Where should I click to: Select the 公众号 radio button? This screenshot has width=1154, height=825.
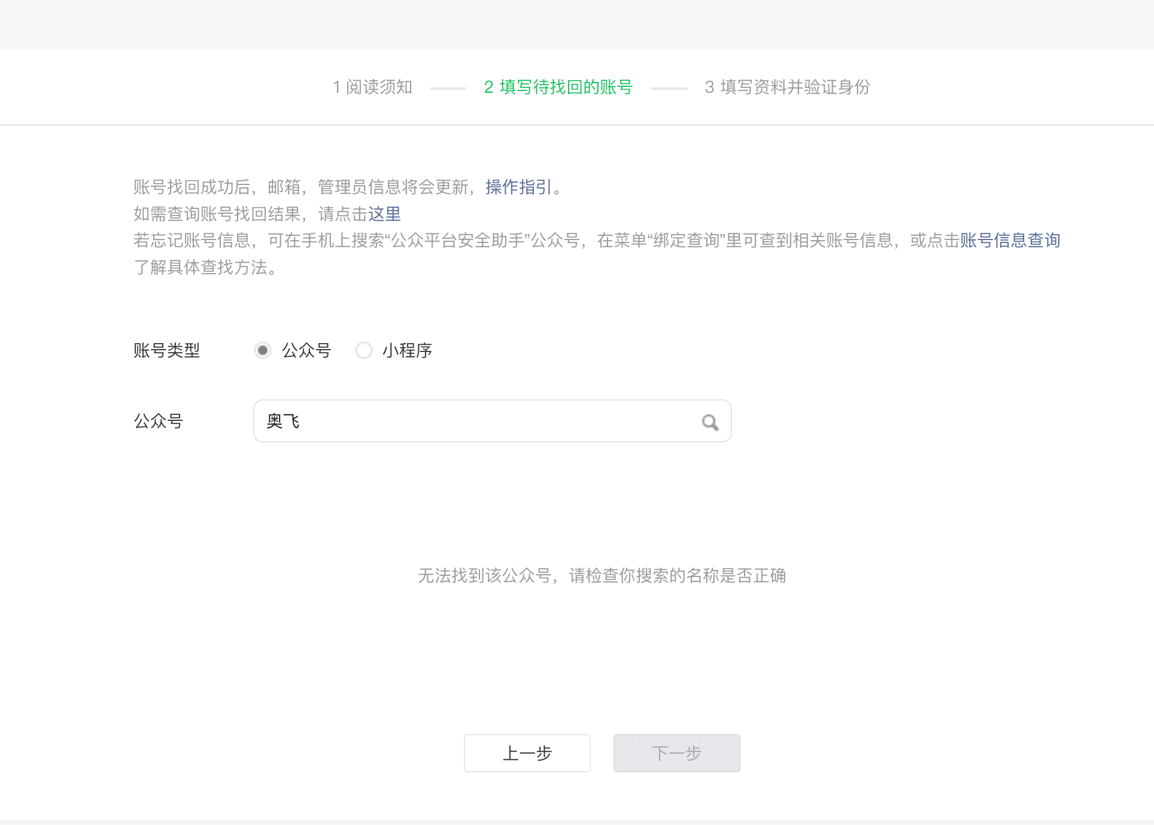click(262, 350)
